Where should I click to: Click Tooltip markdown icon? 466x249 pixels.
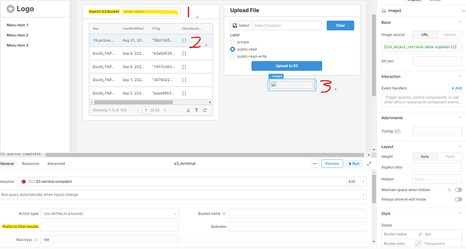coord(397,131)
